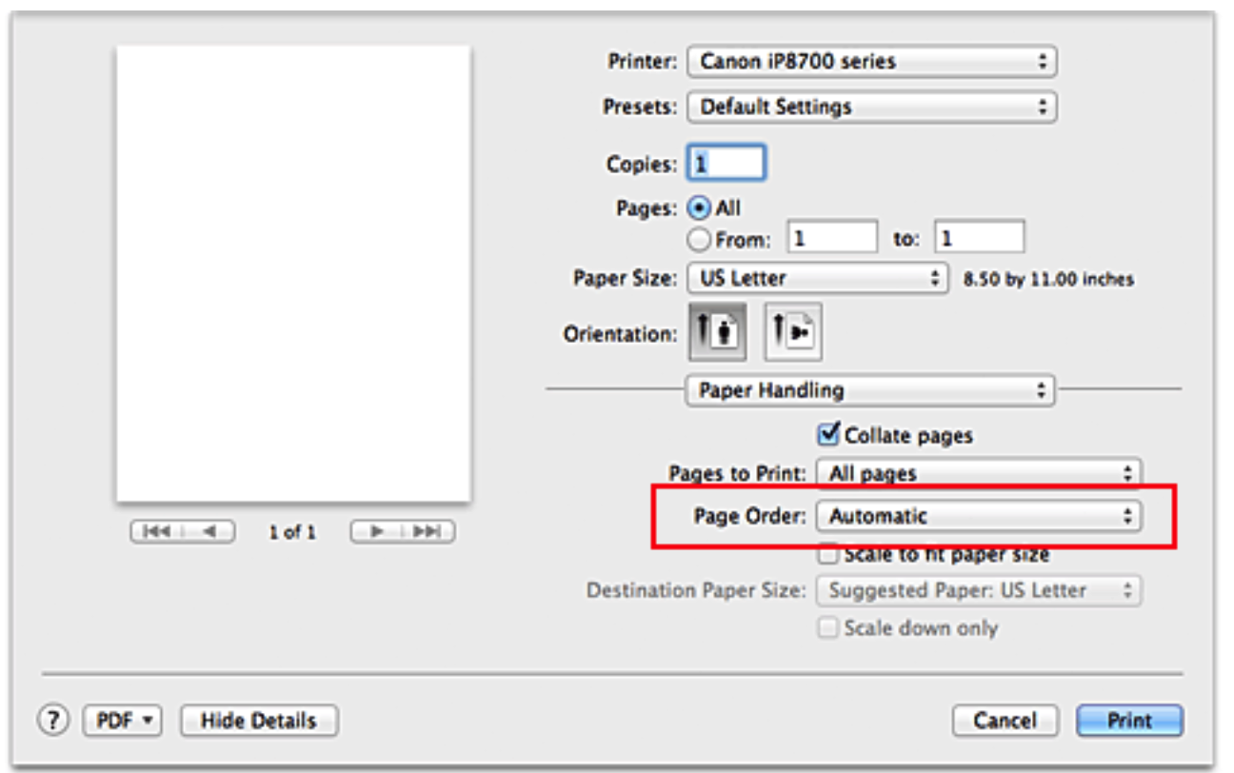The width and height of the screenshot is (1234, 773).
Task: Click the 1 of 1 page indicator
Action: tap(292, 532)
